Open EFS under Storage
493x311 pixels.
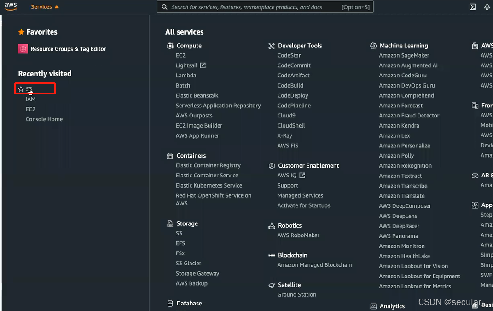click(180, 243)
